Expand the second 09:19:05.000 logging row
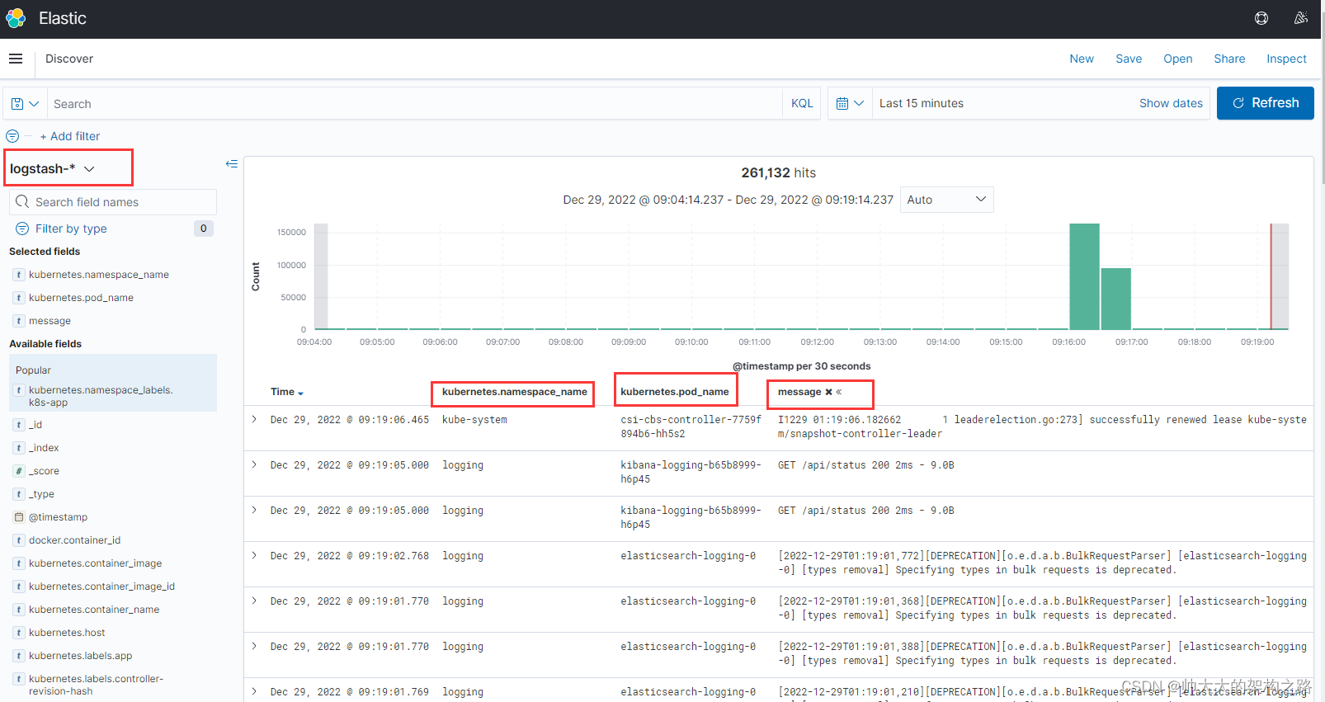Viewport: 1325px width, 702px height. pos(254,510)
